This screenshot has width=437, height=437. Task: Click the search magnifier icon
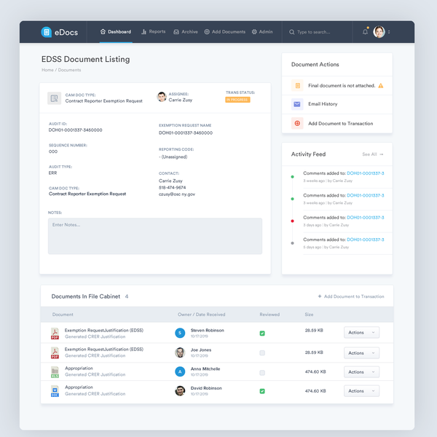291,32
